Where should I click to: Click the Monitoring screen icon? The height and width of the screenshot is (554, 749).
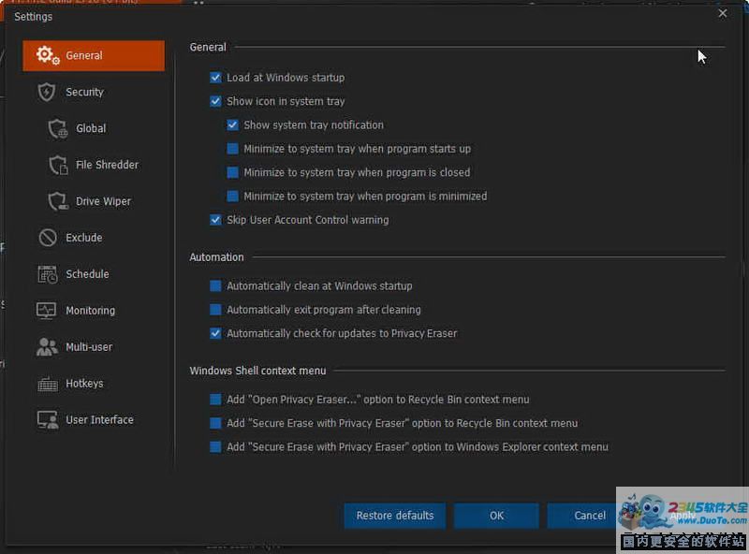pos(46,311)
